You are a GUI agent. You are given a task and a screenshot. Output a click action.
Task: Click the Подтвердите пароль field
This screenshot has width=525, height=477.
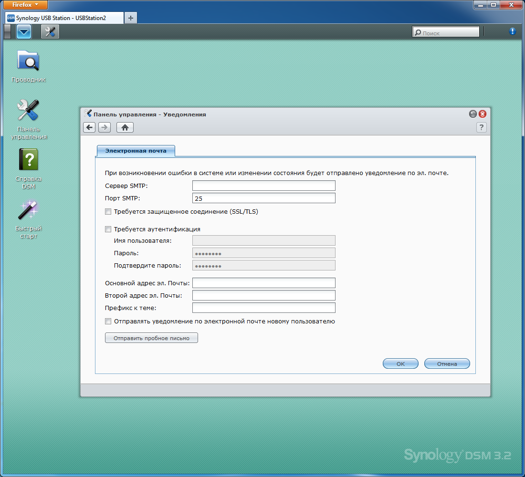tap(264, 265)
